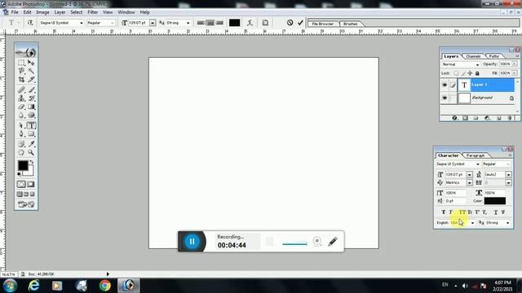Open the File menu

click(x=15, y=12)
